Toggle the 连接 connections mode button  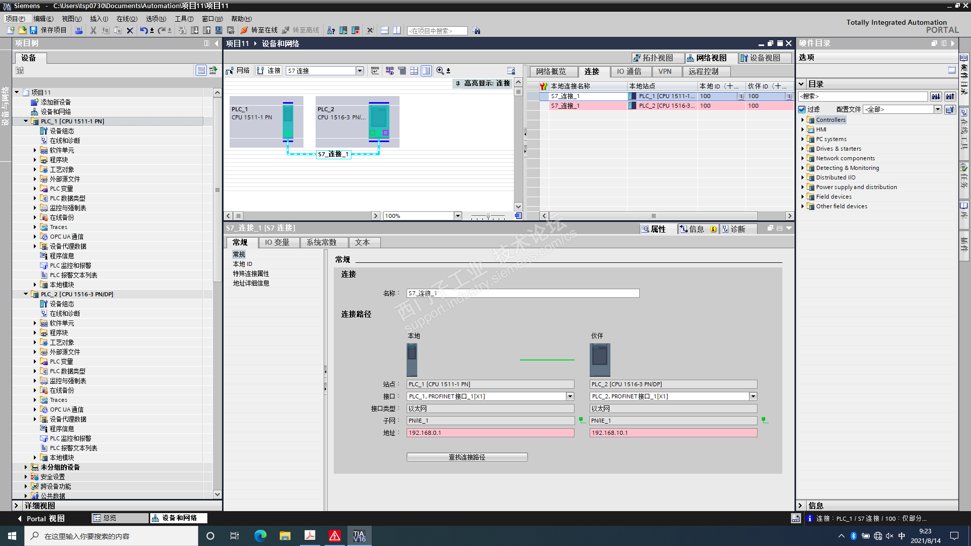click(269, 71)
